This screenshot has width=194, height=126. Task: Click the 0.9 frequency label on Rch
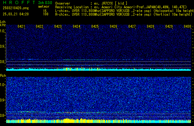pos(2,100)
